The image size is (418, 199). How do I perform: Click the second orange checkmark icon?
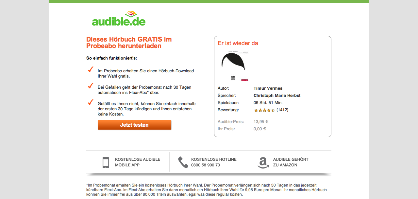click(91, 86)
